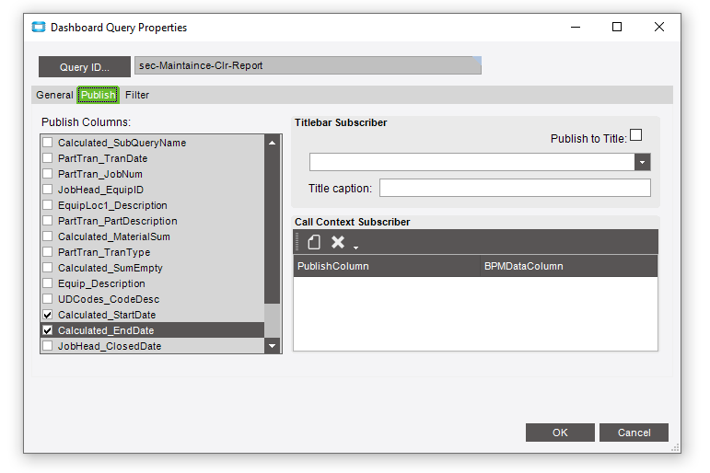Screen dimensions: 710x473
Task: Switch to the General tab
Action: coord(54,95)
